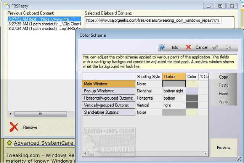Image resolution: width=244 pixels, height=163 pixels.
Task: Select the Darker column header
Action: coord(174,77)
